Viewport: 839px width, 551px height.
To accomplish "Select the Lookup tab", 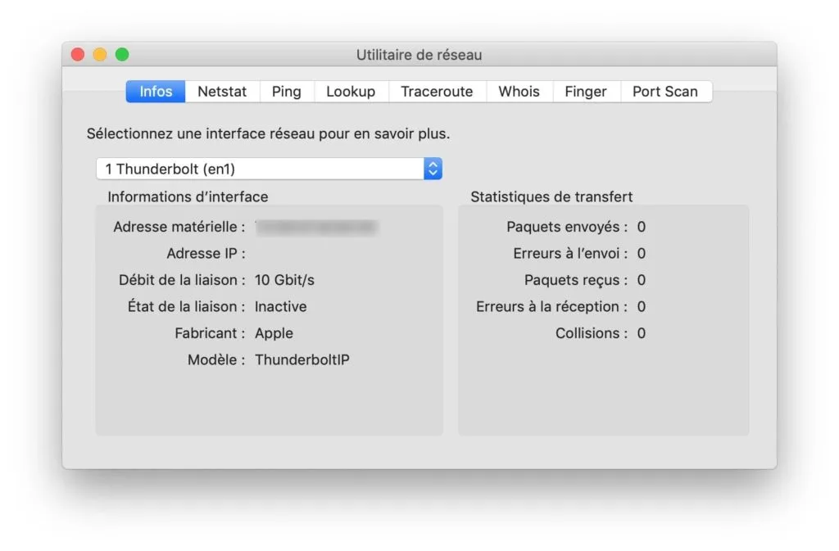I will click(x=351, y=91).
